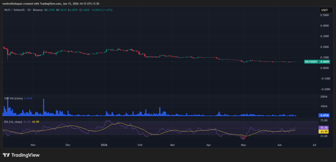Click the Jun date label on time axis
336x162 pixels.
(x=279, y=145)
